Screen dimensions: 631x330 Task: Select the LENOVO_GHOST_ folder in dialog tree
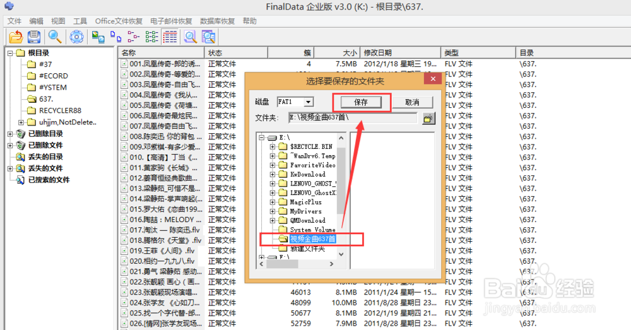tap(313, 184)
